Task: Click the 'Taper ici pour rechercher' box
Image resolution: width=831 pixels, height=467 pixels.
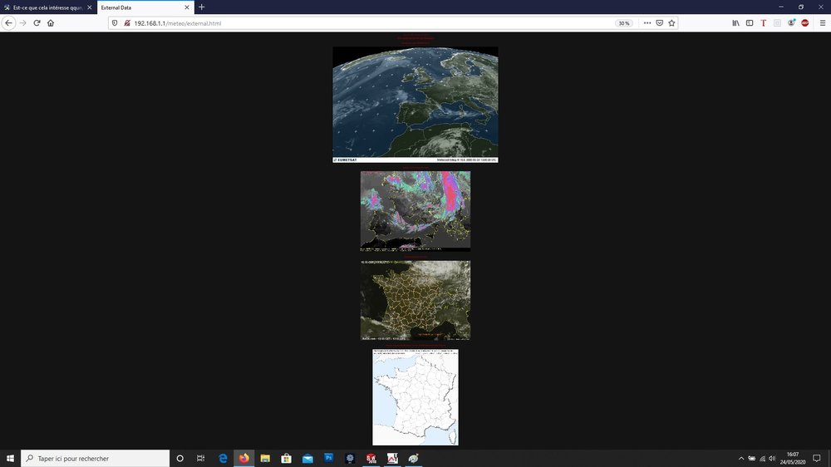Action: point(96,458)
